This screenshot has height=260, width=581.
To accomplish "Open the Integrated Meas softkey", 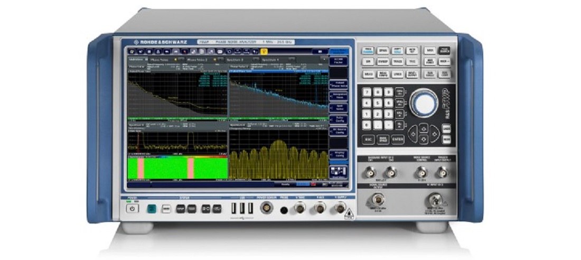I will tap(338, 96).
